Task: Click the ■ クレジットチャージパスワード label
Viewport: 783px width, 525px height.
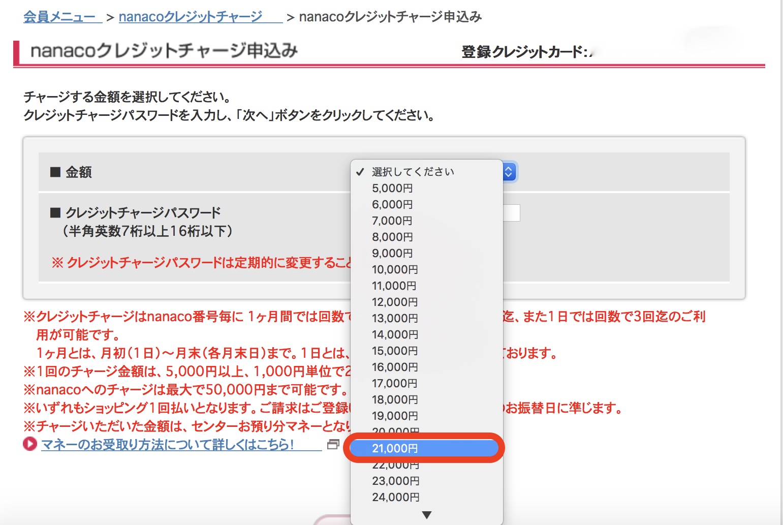Action: tap(135, 212)
